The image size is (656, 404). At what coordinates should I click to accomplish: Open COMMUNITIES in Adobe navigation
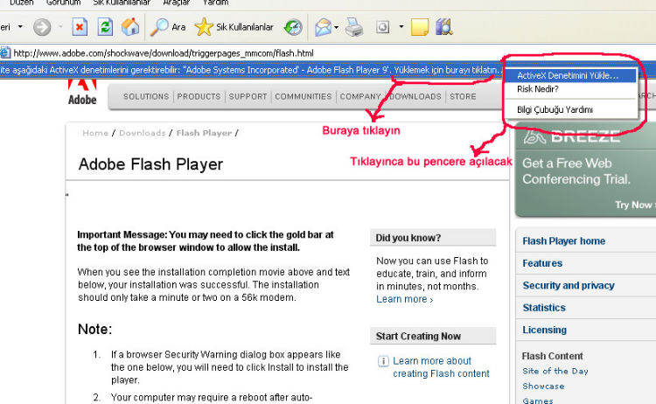304,96
